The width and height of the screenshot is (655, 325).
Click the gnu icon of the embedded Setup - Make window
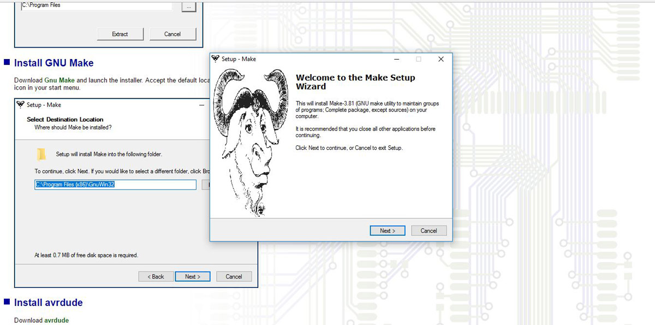coord(21,105)
